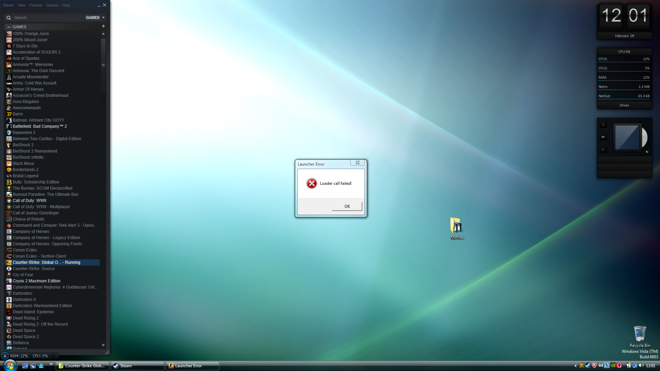Collapse the GAMES category with minus toggle

point(9,27)
